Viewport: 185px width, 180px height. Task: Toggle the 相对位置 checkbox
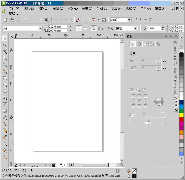(x=131, y=90)
